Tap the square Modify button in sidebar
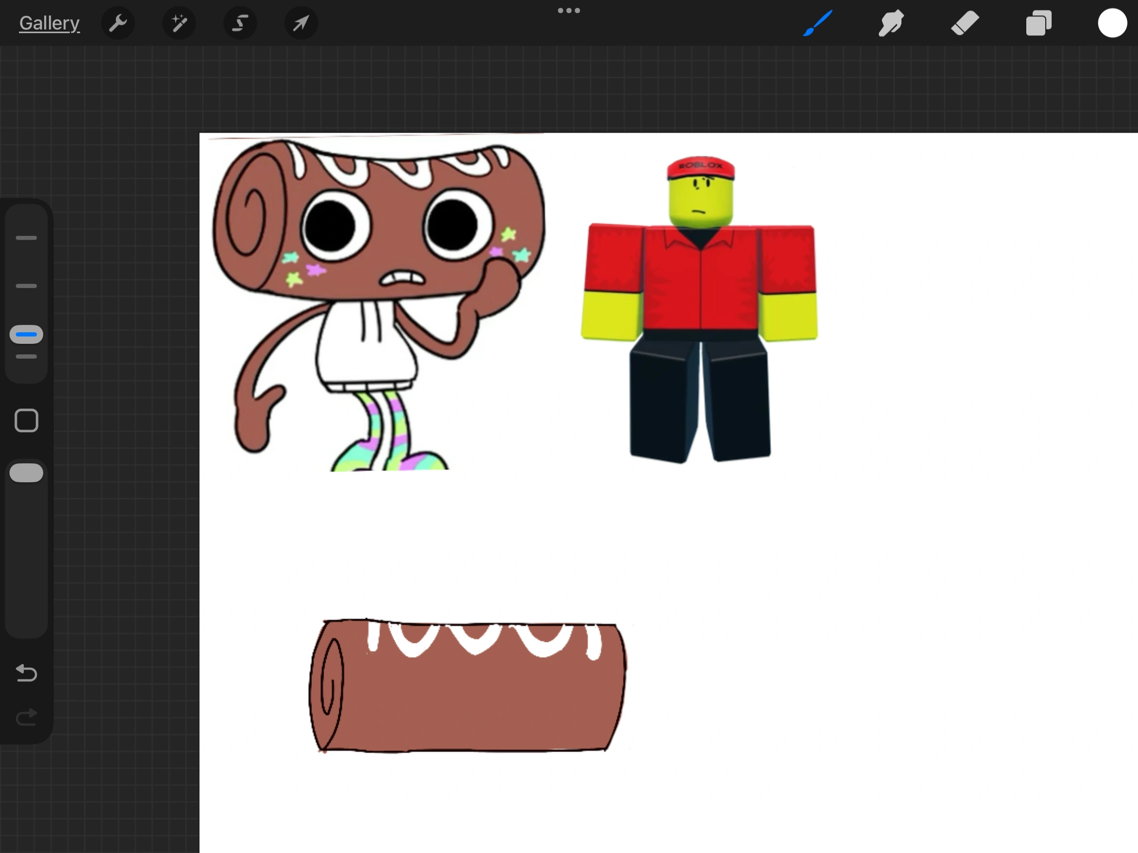This screenshot has width=1138, height=853. click(x=26, y=420)
